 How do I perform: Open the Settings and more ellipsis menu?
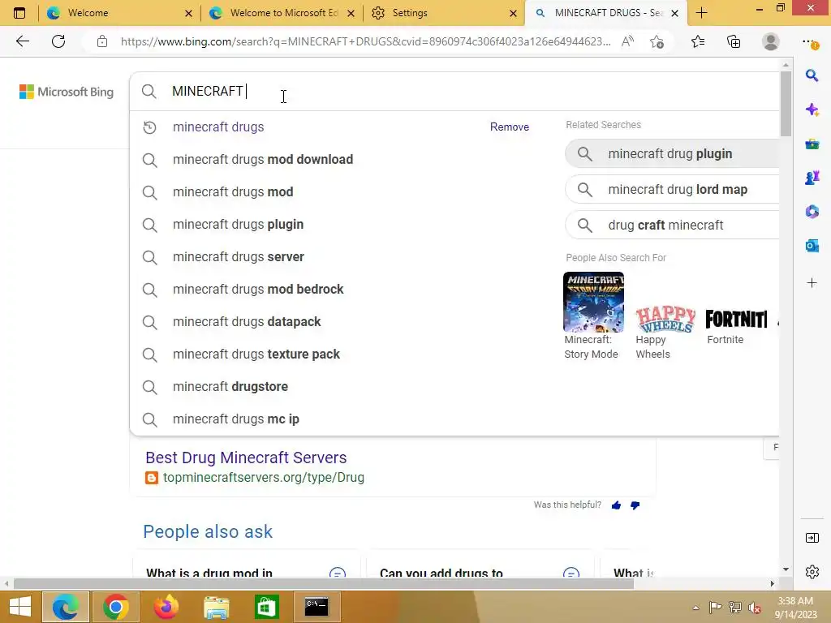pos(810,42)
